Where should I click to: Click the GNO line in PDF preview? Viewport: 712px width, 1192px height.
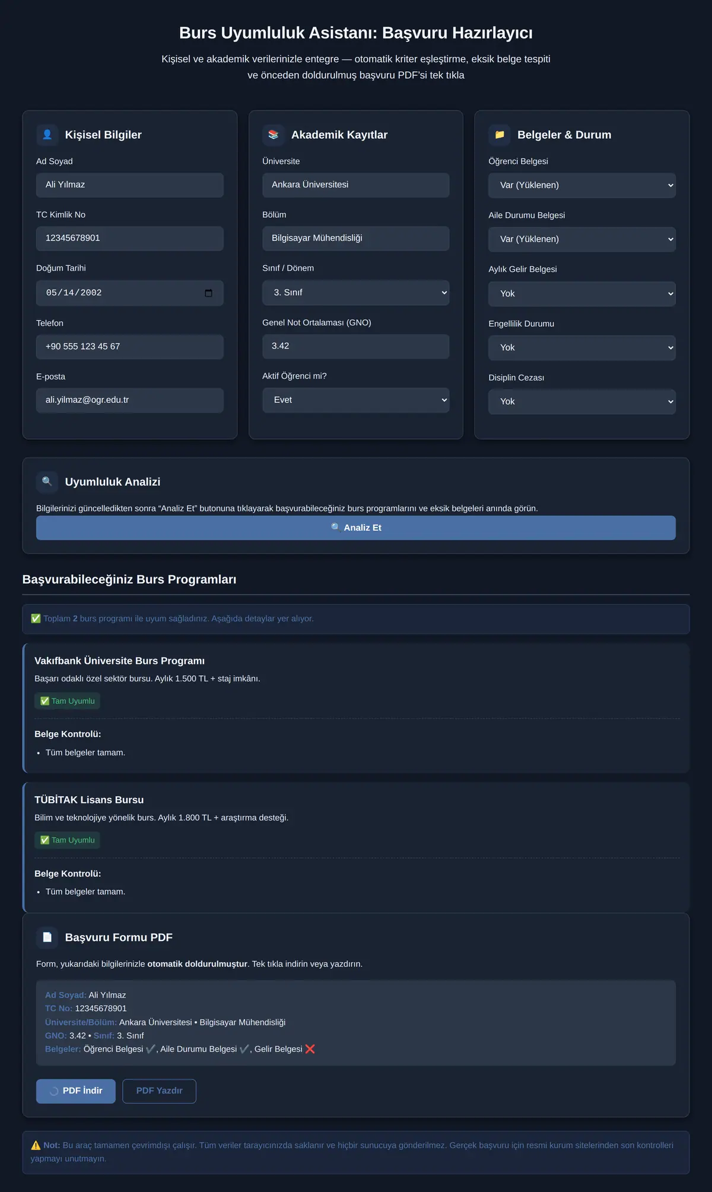[94, 1036]
